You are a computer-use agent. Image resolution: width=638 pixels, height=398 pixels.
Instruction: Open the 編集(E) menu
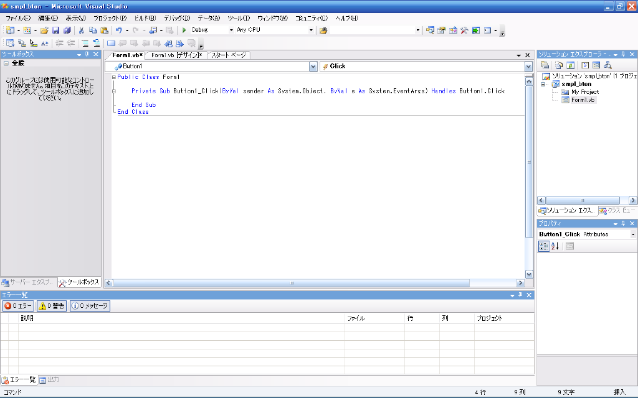(x=48, y=18)
